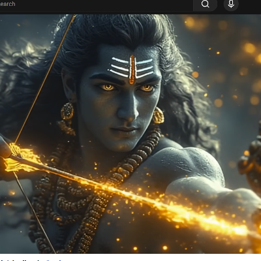Activate voice search microphone button
Image resolution: width=261 pixels, height=261 pixels.
pos(231,4)
